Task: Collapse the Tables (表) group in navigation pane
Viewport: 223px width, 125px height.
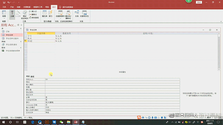Action: click(x=21, y=28)
